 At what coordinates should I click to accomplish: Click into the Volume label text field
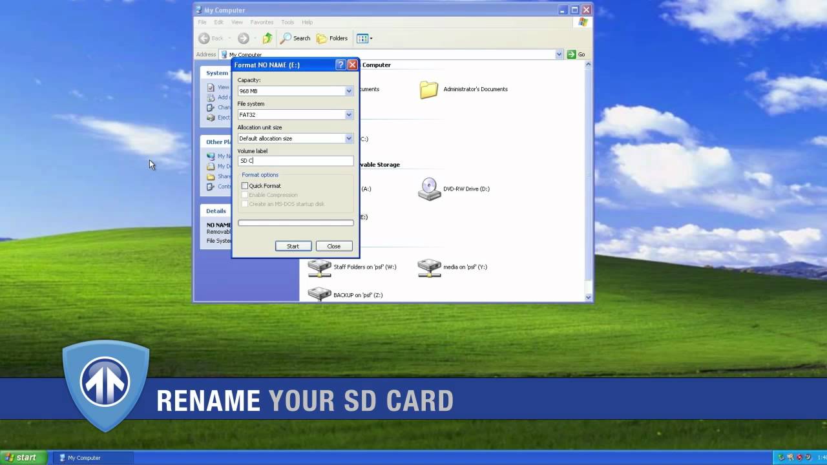295,161
